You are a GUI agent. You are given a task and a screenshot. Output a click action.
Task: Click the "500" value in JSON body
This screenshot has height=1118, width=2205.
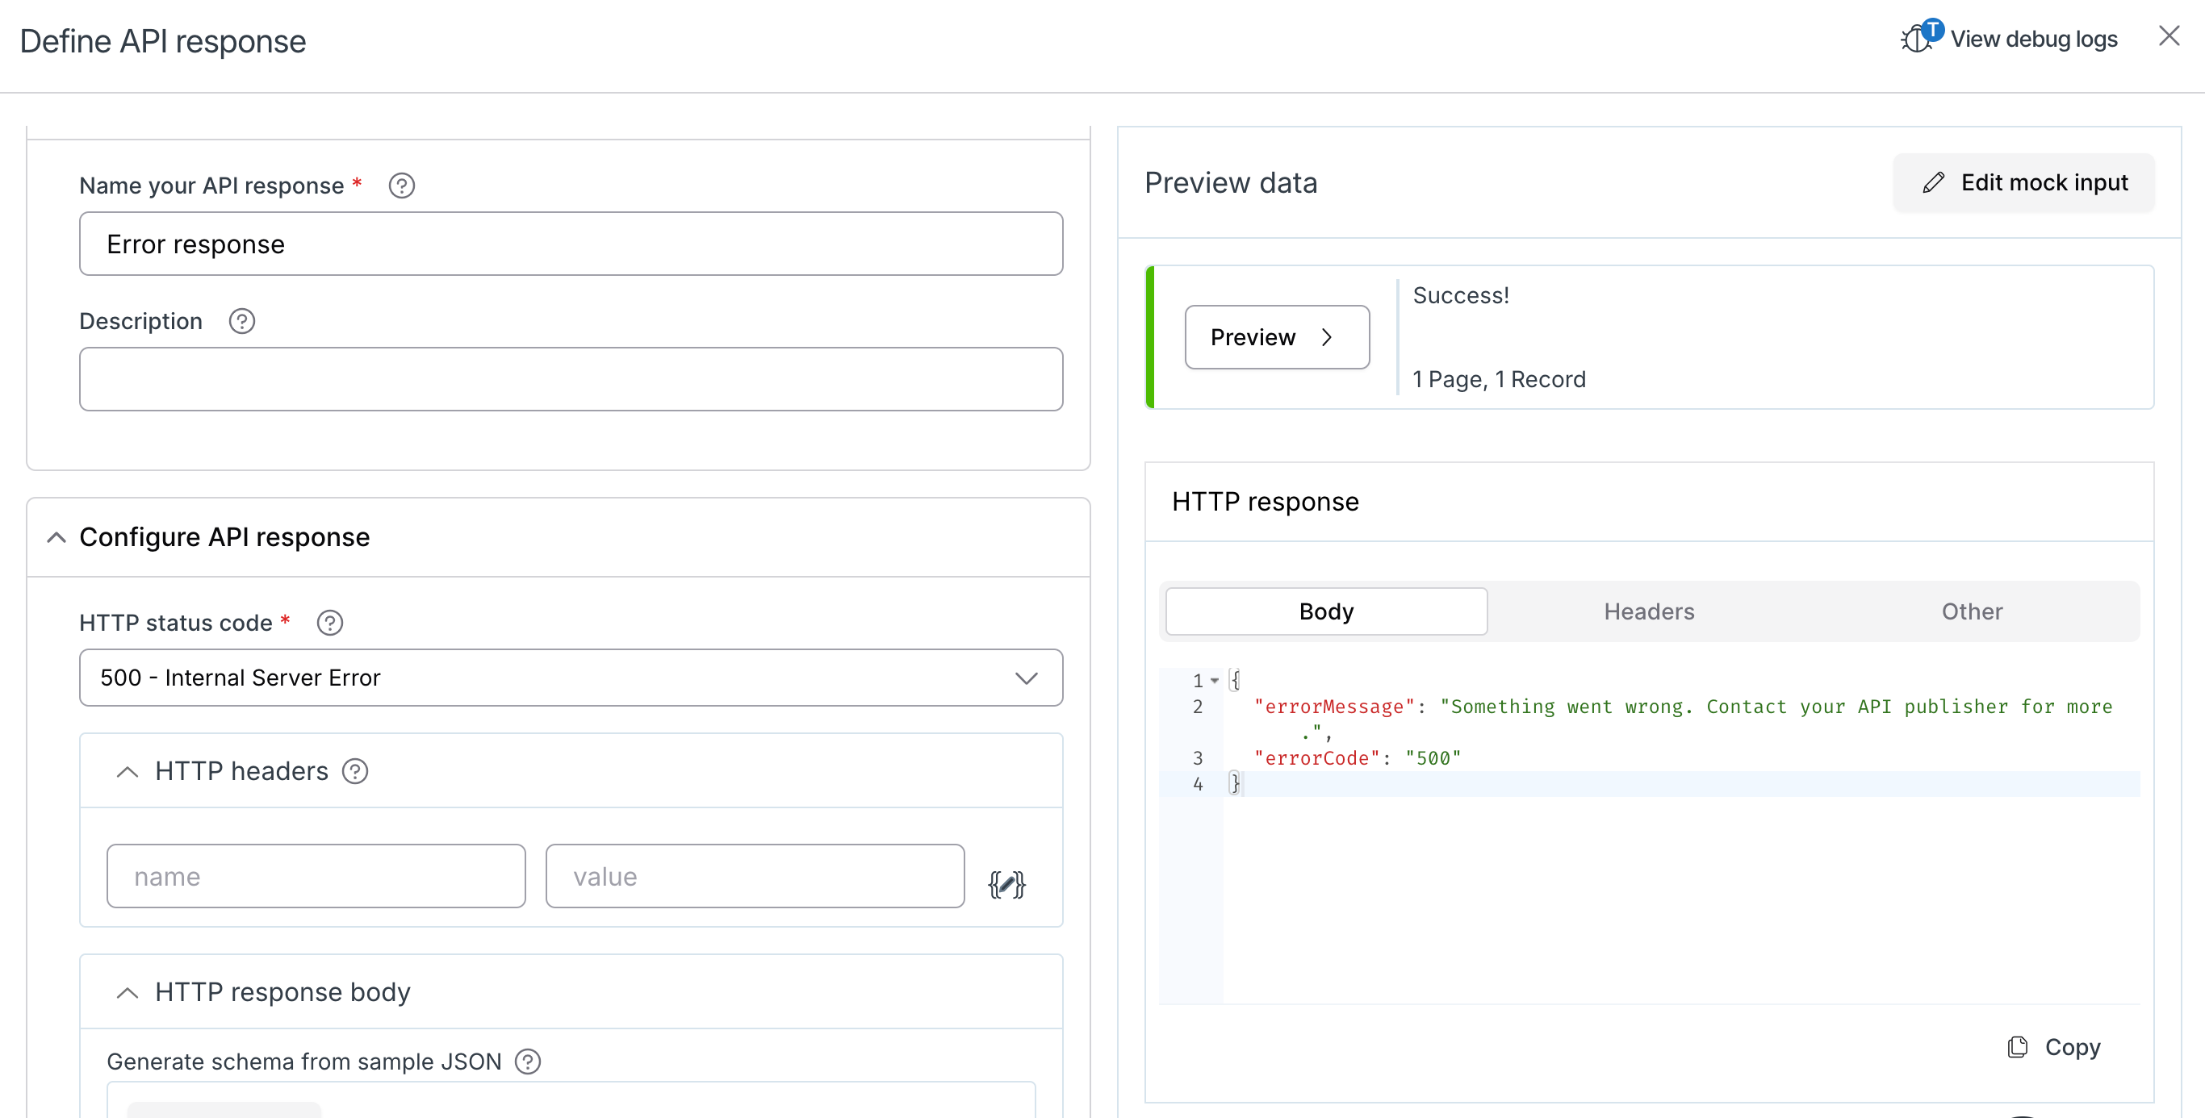[x=1433, y=758]
